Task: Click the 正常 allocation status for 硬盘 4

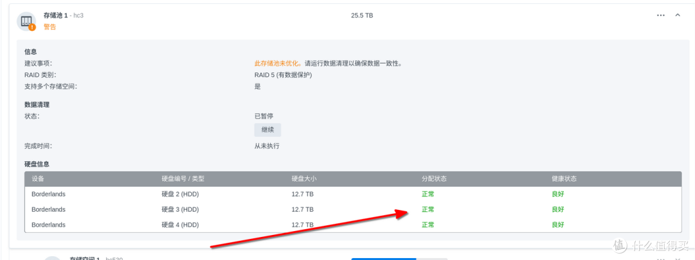Action: pos(428,225)
